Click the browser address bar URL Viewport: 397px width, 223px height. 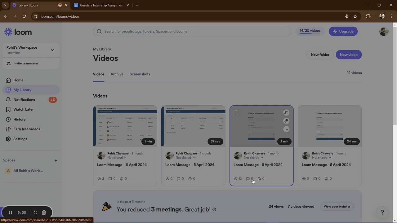pyautogui.click(x=60, y=16)
